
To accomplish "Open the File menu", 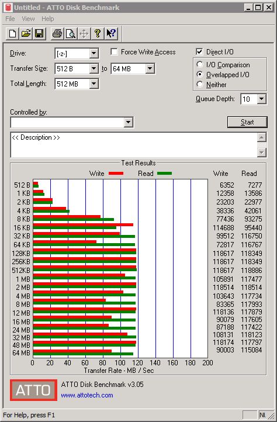I will pyautogui.click(x=10, y=19).
